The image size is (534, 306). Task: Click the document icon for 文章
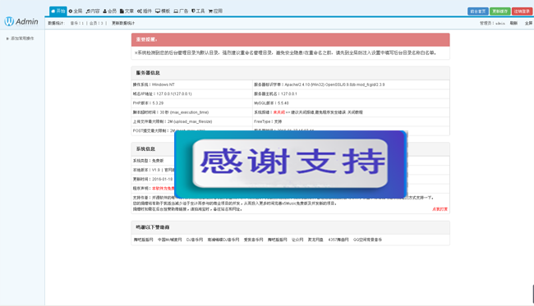tap(122, 11)
